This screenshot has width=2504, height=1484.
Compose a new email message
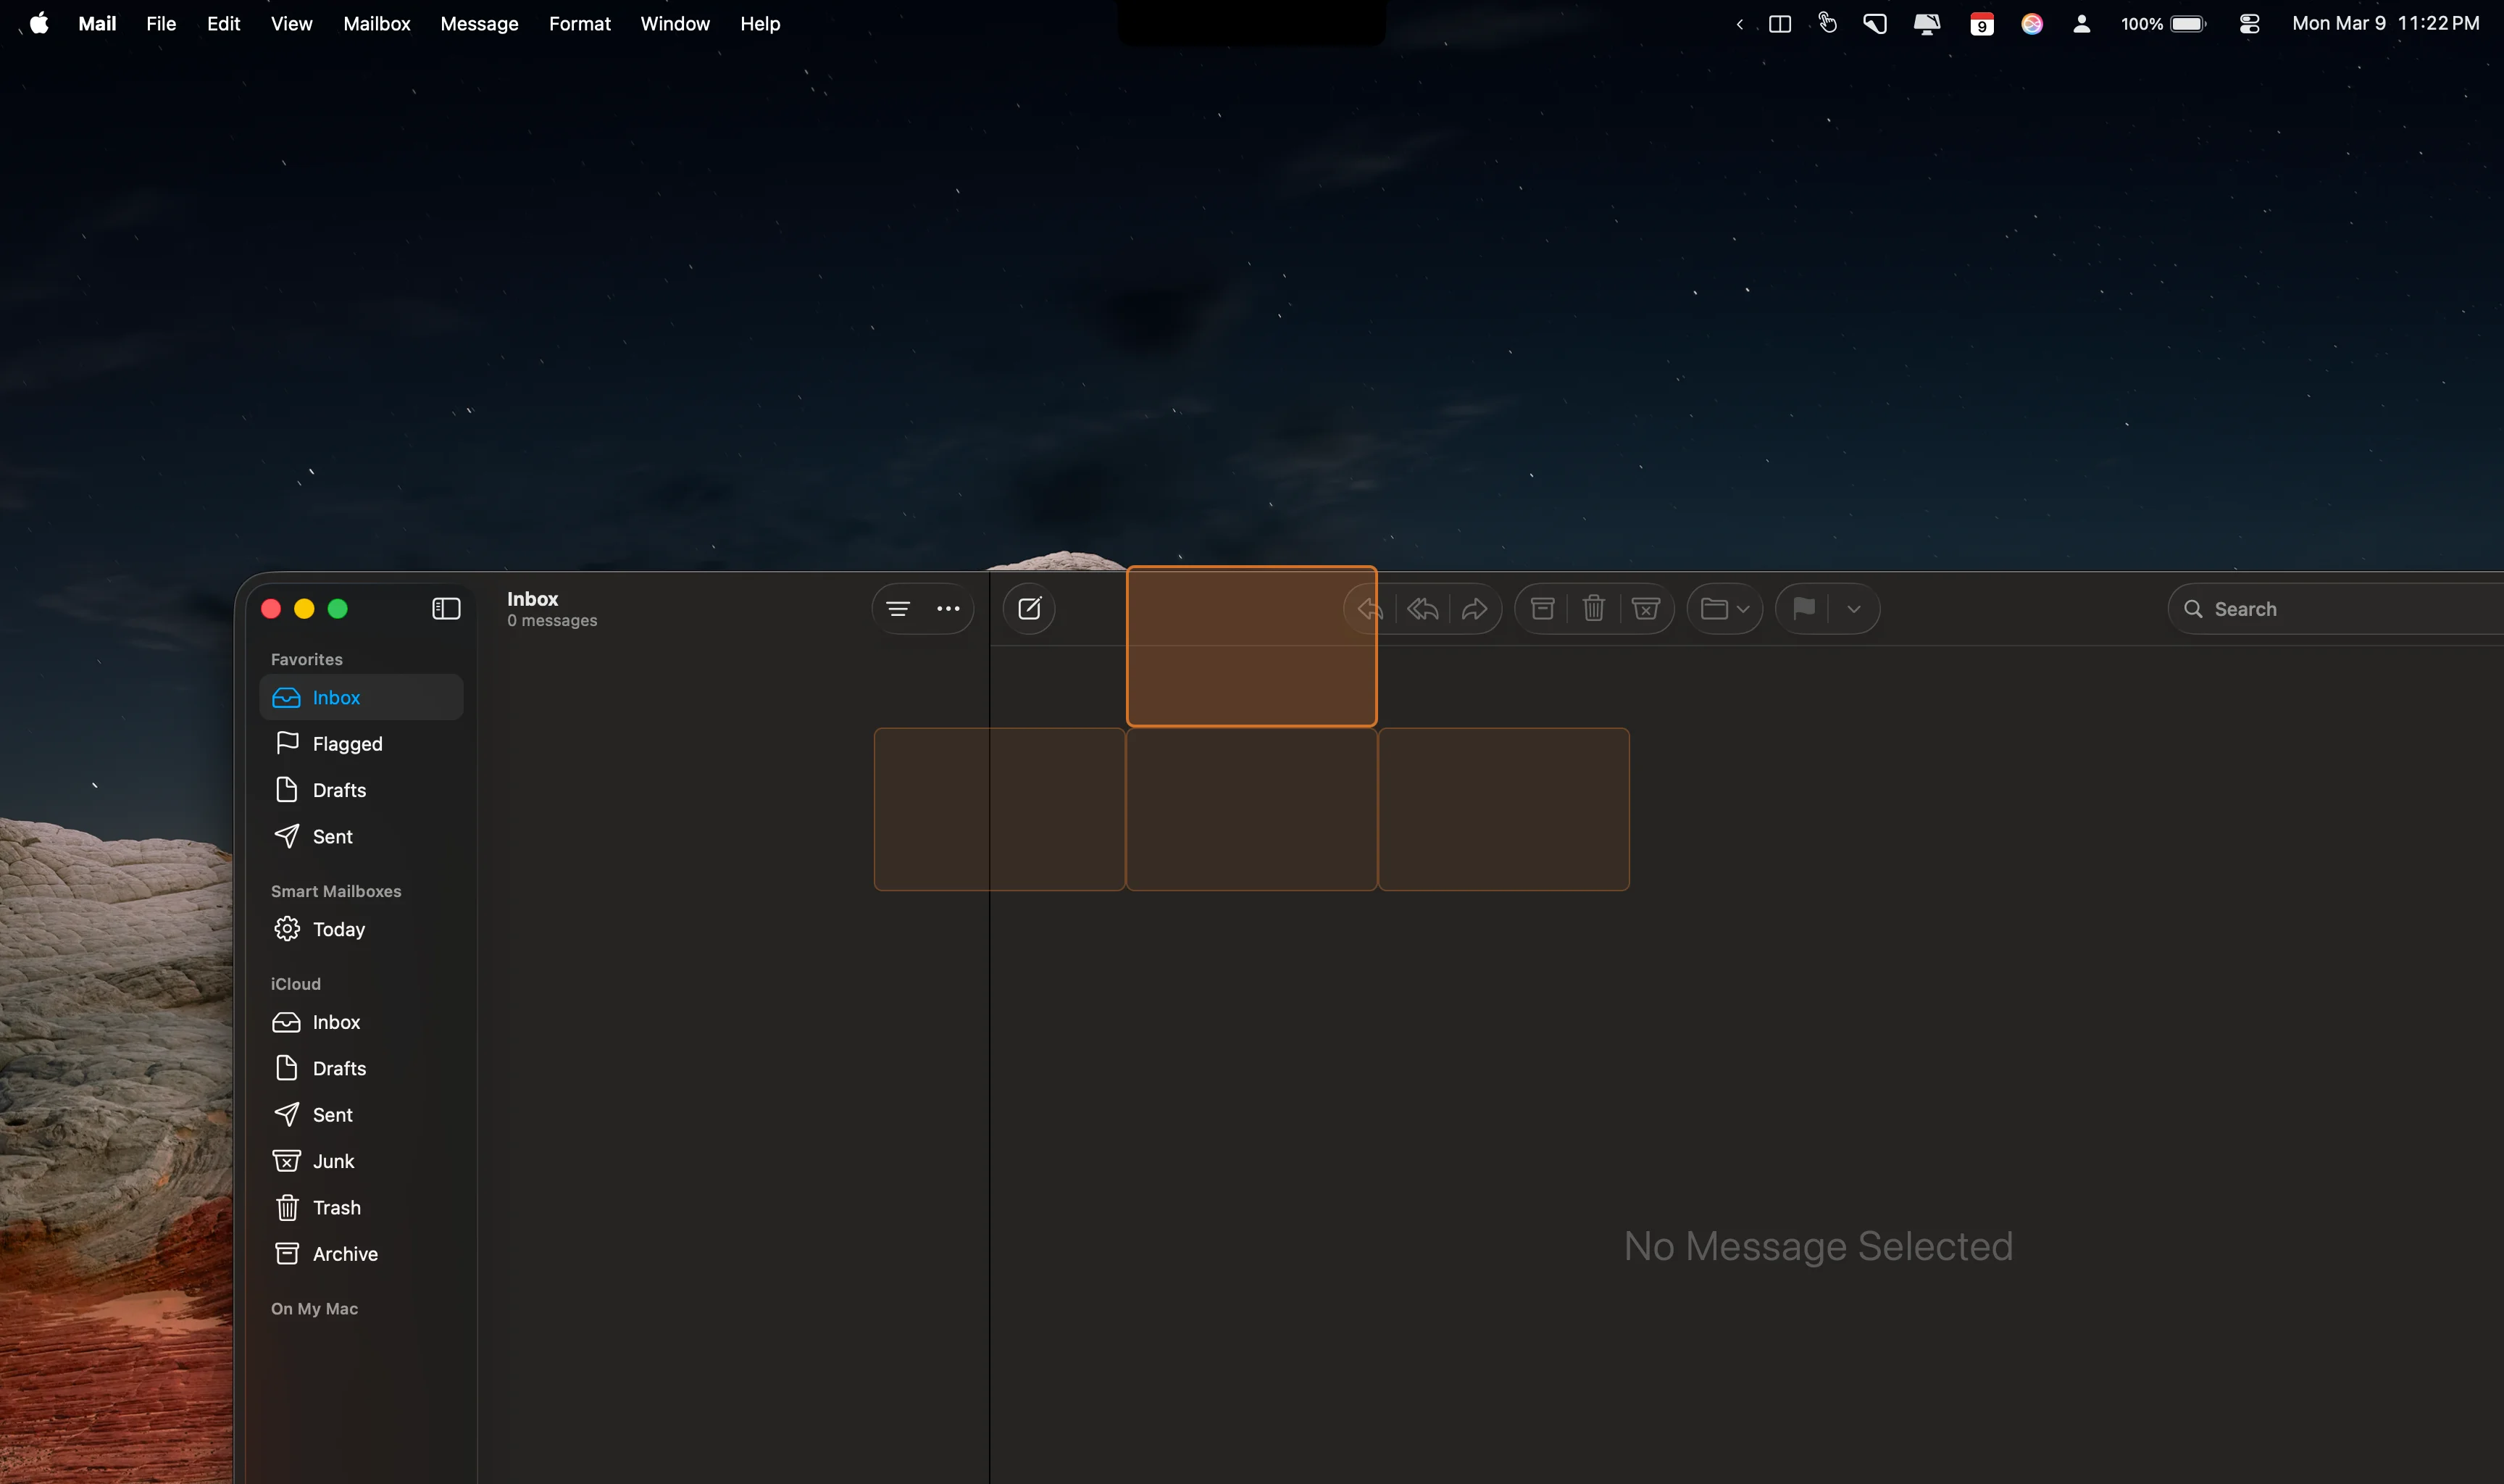1030,608
